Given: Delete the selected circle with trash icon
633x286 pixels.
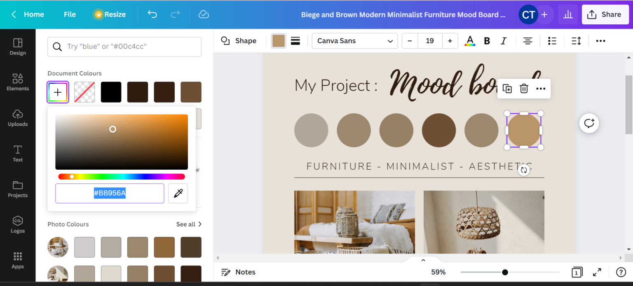Looking at the screenshot, I should pos(524,89).
